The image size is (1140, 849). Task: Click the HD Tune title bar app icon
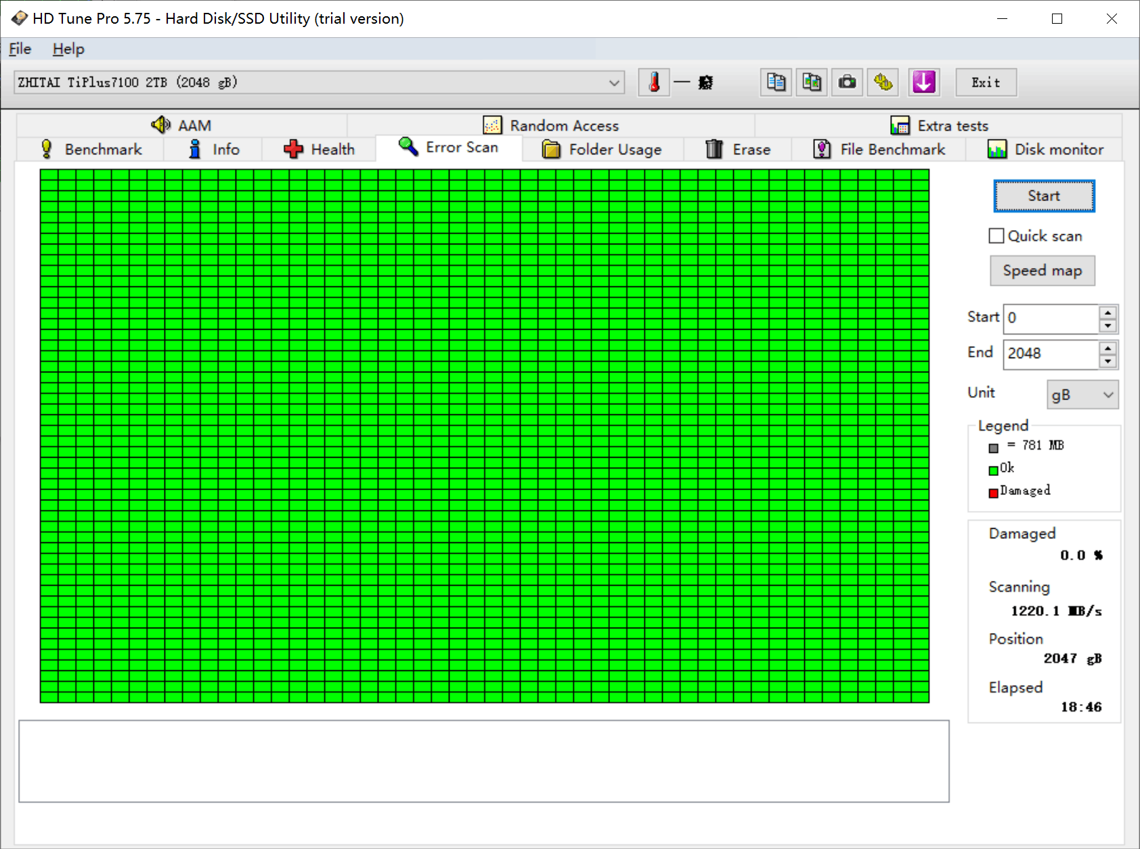point(19,18)
